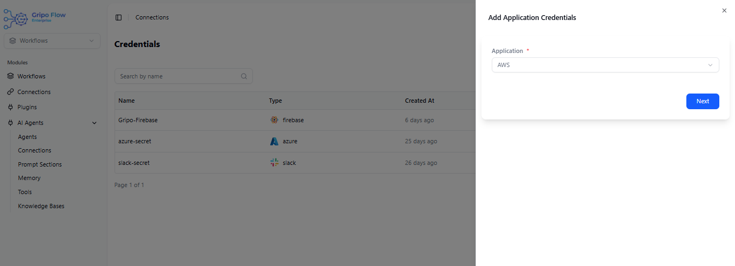The image size is (735, 266).
Task: Click the Search by name field
Action: click(x=178, y=76)
